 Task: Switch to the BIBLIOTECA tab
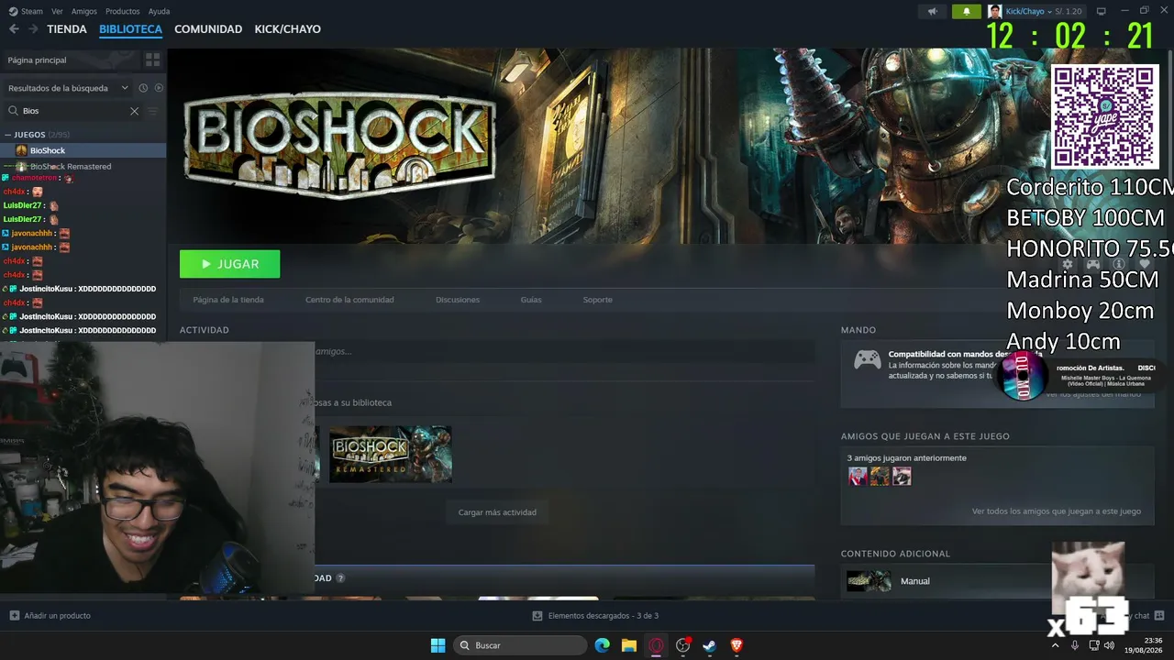[x=130, y=29]
